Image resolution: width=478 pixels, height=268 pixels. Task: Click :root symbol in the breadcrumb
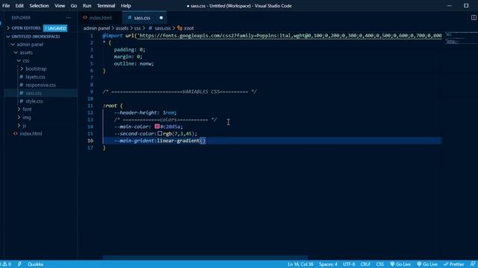pos(189,28)
